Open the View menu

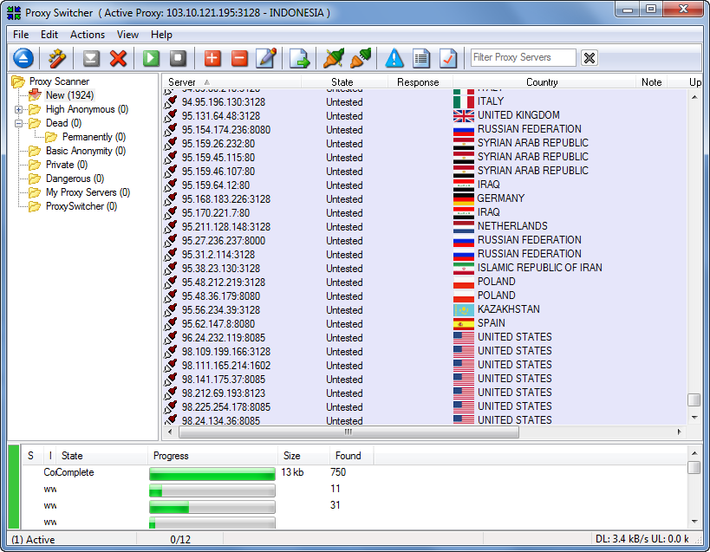pos(127,35)
